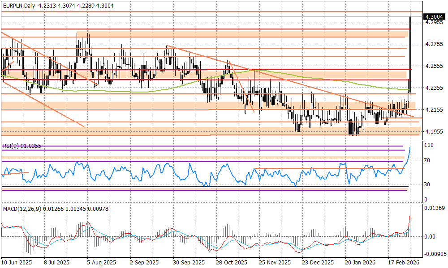448x268 pixels.
Task: Click the MACD 0.01369 scale value
Action: click(x=435, y=209)
